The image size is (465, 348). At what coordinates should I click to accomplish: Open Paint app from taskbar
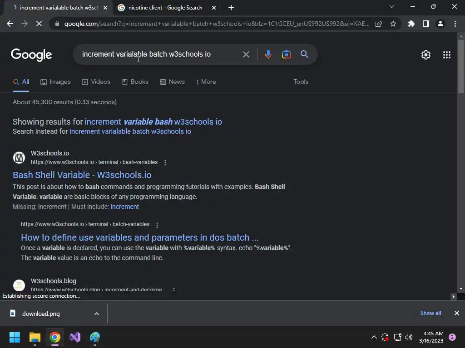tap(95, 337)
